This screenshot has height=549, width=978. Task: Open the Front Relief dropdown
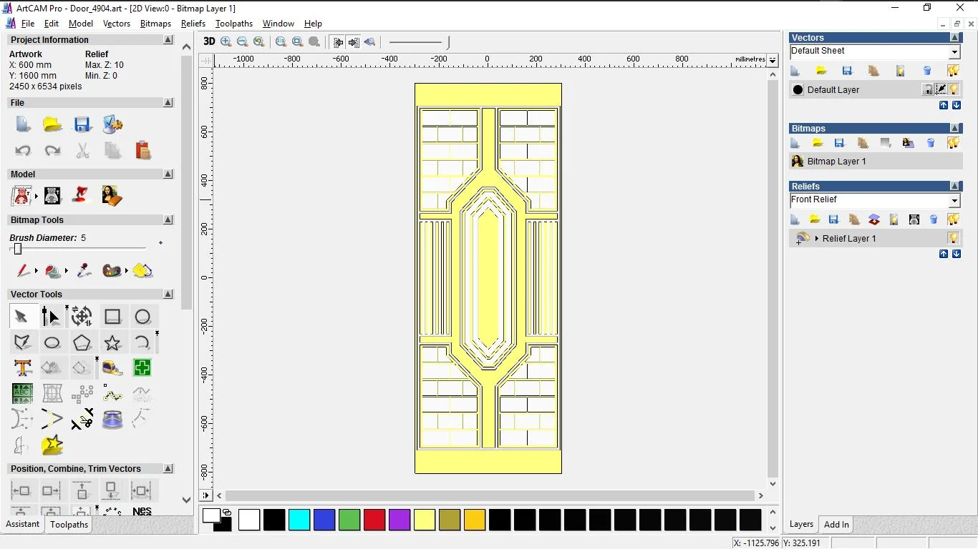click(x=955, y=199)
